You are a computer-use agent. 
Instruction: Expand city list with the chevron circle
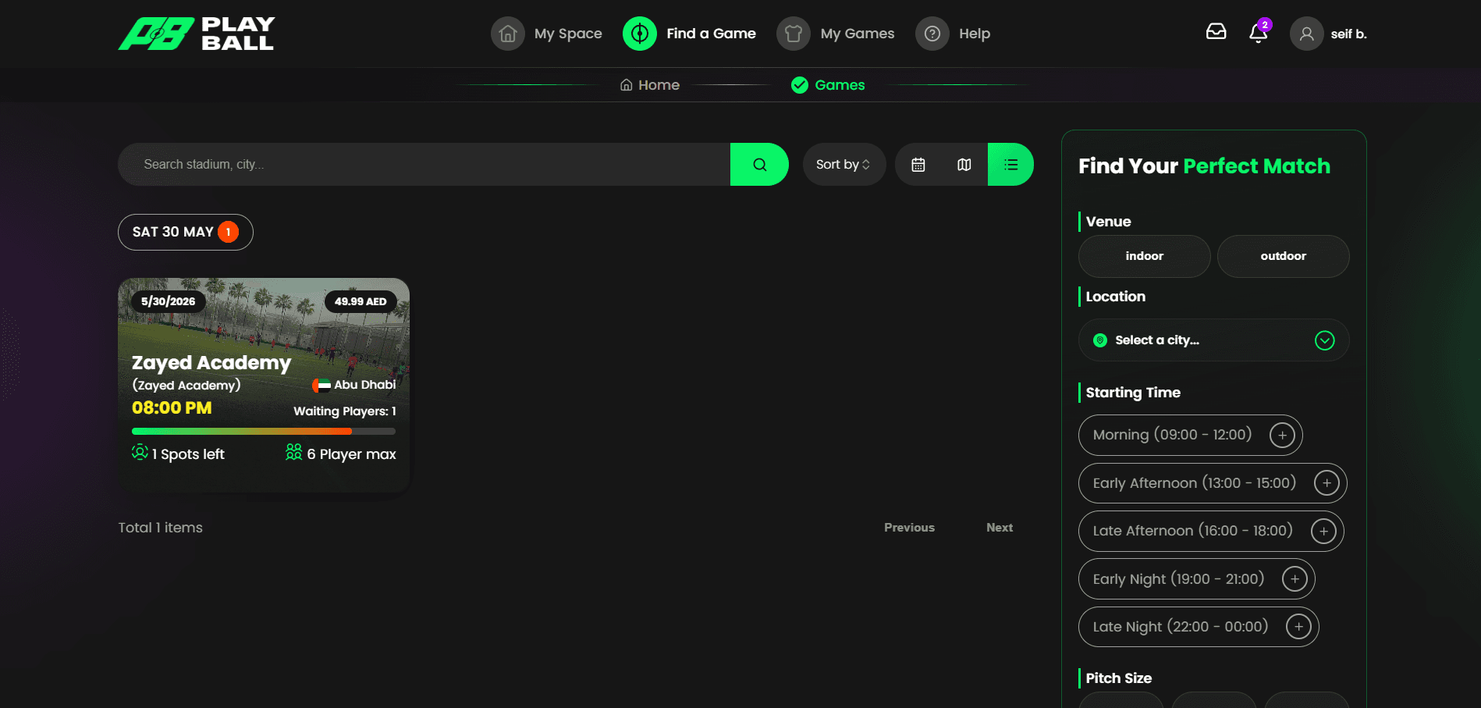tap(1325, 340)
